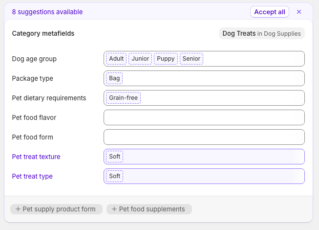Viewport: 319px width, 230px height.
Task: Select the Puppy suggestion tag
Action: pos(166,59)
